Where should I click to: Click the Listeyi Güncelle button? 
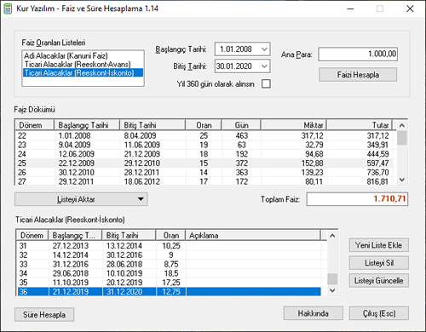coord(379,281)
